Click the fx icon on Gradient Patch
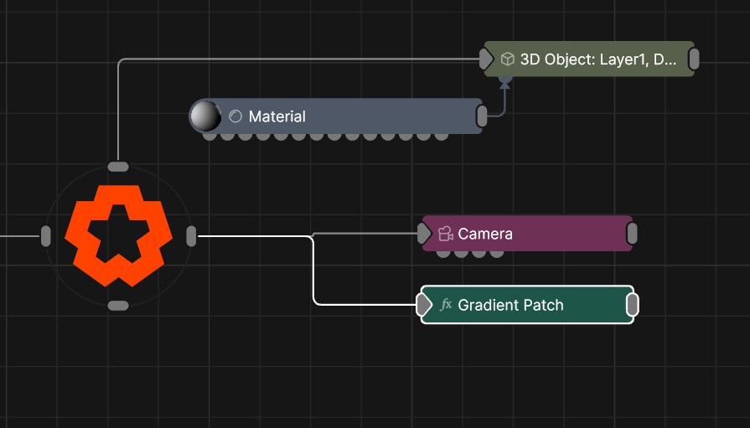 (x=446, y=305)
